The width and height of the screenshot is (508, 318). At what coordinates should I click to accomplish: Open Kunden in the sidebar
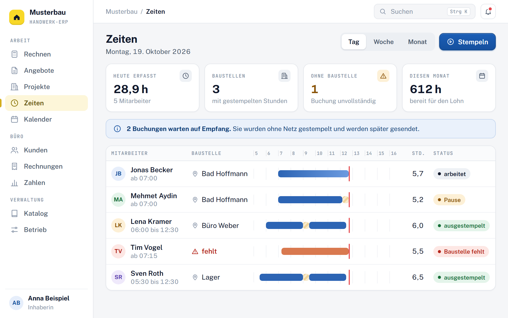coord(46,150)
